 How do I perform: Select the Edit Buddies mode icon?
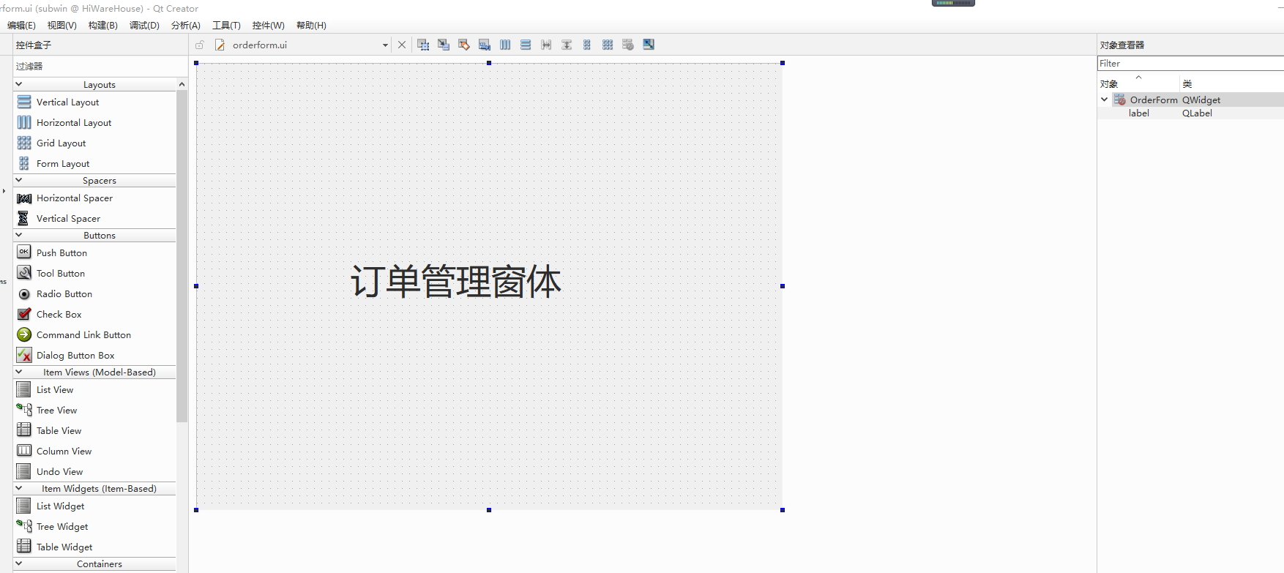pos(464,45)
